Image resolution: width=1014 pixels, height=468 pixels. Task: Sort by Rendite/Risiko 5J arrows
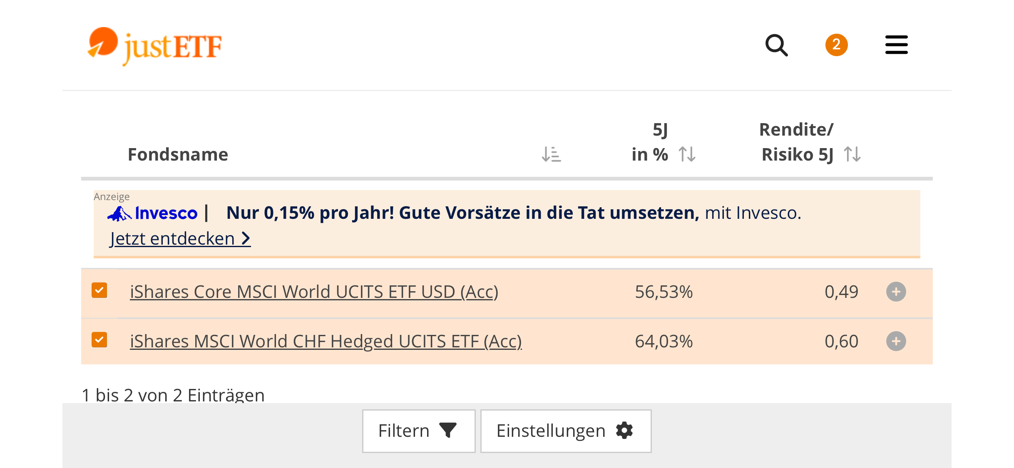tap(852, 154)
